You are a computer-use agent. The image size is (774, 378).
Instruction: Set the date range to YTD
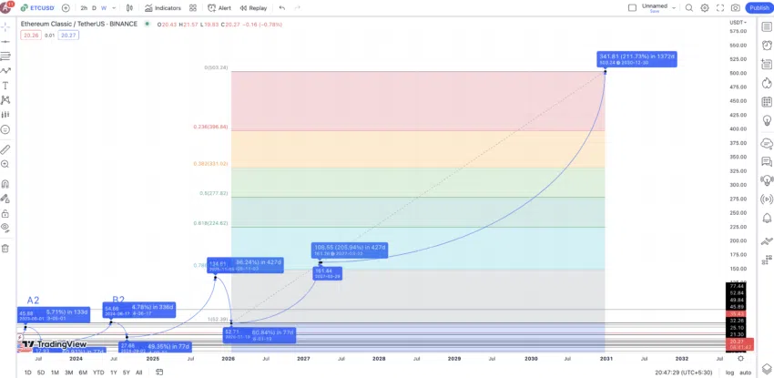pos(98,372)
